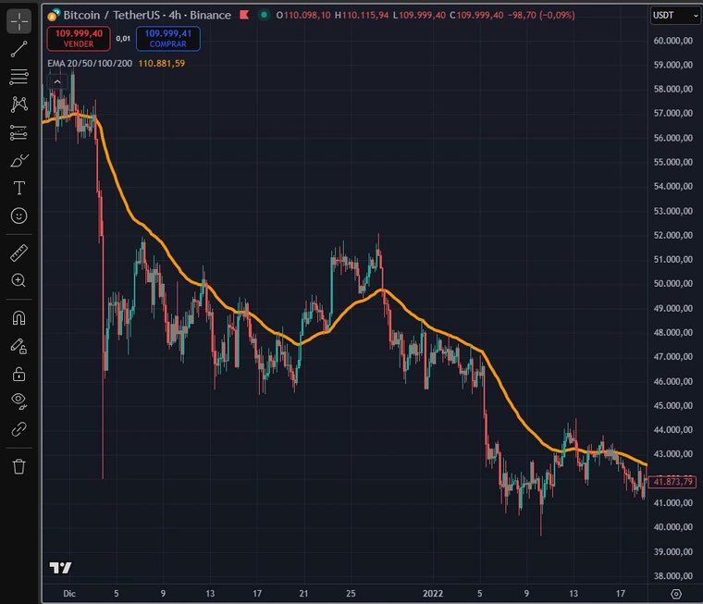Remove drawings with the trash icon
This screenshot has height=604, width=703.
(18, 466)
